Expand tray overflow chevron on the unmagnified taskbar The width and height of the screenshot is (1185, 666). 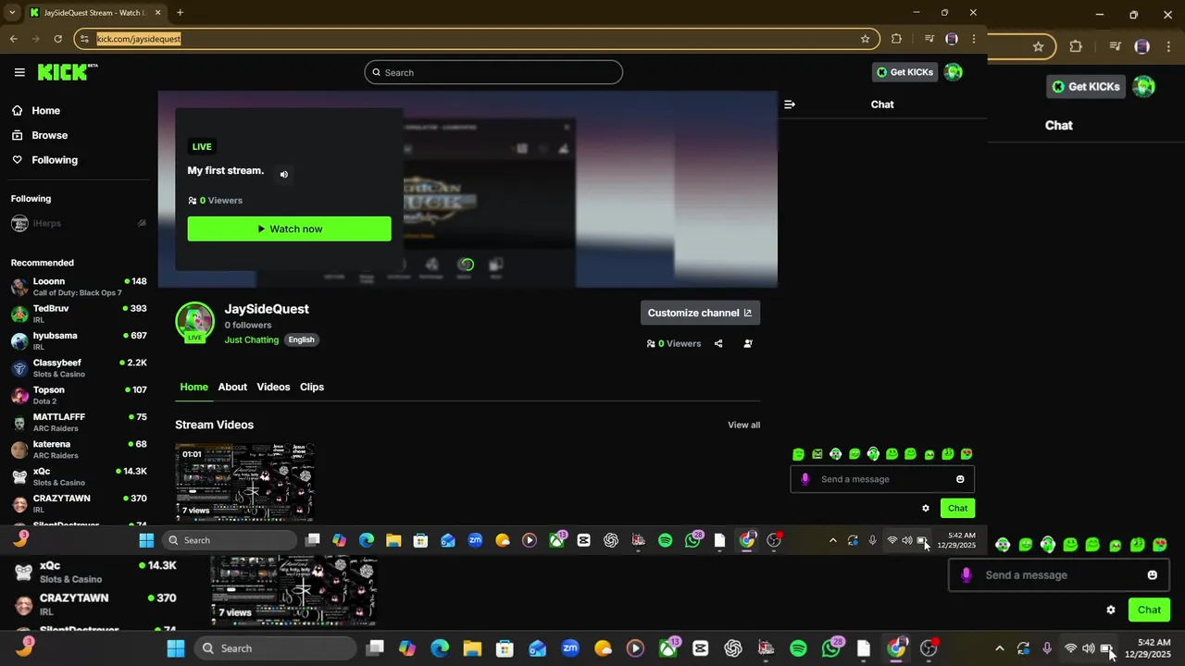coord(832,540)
